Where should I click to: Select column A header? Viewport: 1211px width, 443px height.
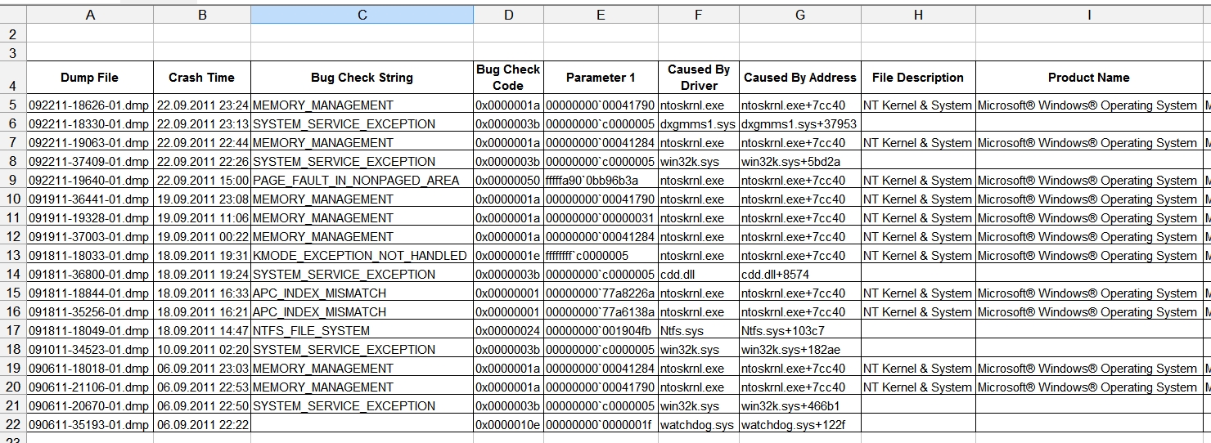tap(90, 15)
